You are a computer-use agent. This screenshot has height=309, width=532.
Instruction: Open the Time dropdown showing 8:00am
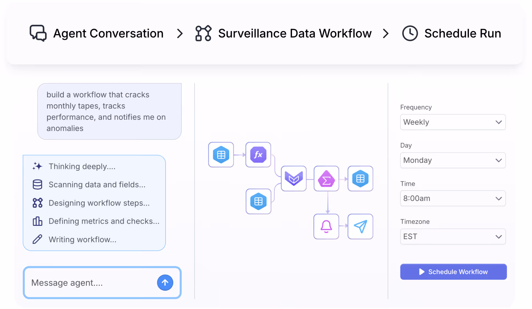453,198
